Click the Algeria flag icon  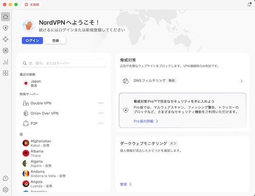25,163
